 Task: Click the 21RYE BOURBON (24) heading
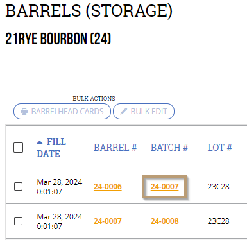pos(58,39)
